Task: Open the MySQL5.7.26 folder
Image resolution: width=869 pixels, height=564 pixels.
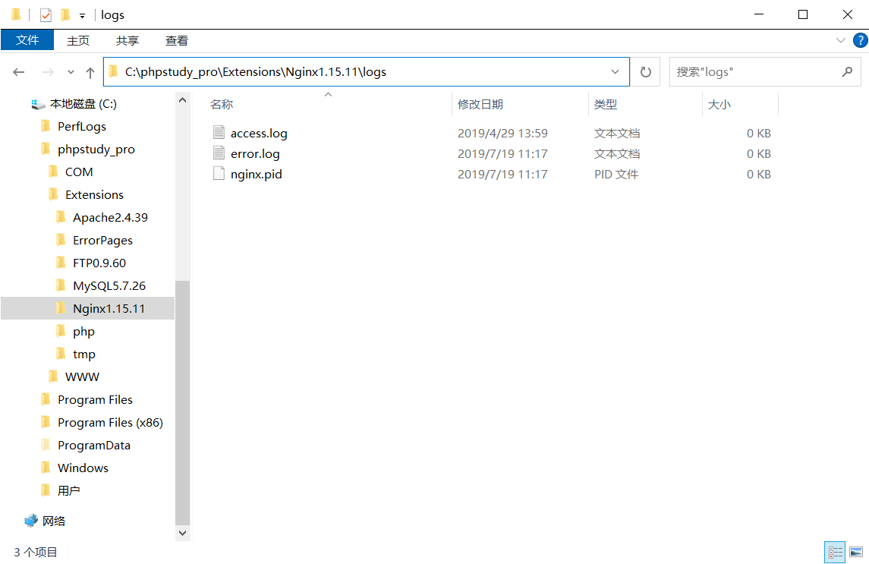Action: click(109, 285)
